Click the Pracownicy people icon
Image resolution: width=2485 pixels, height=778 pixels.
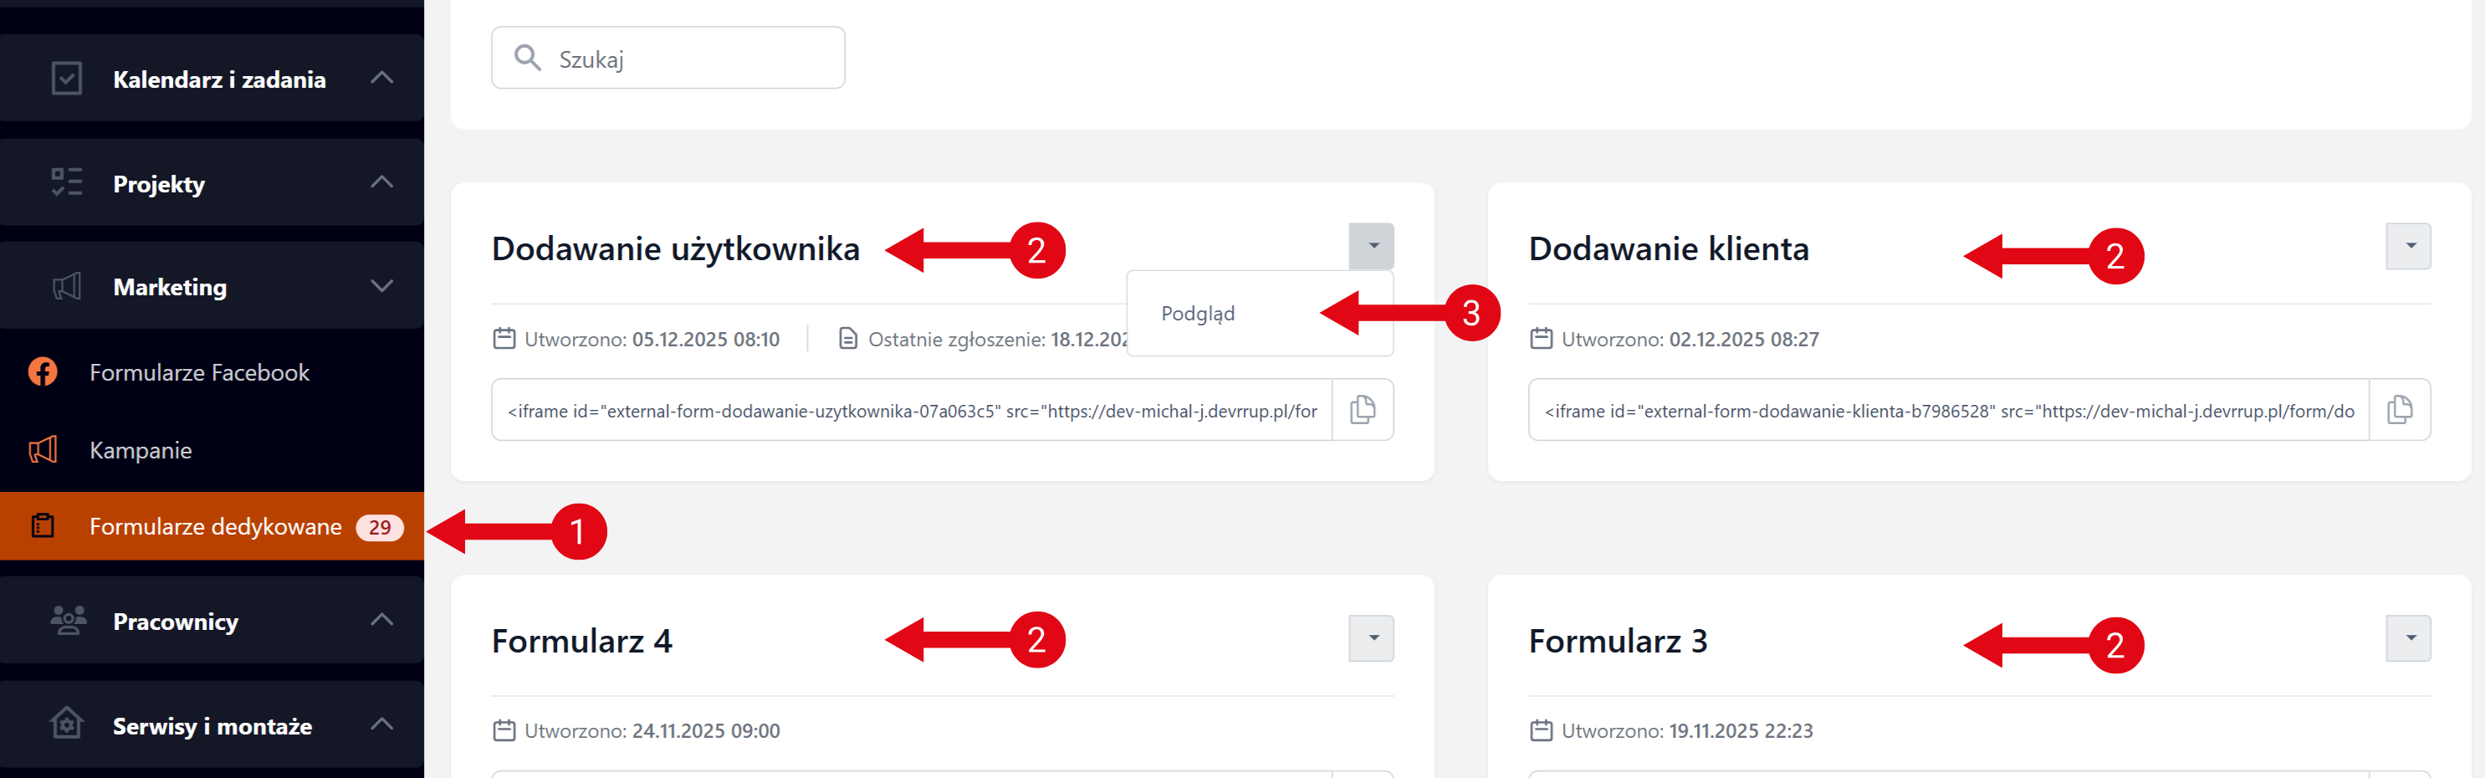pyautogui.click(x=68, y=621)
